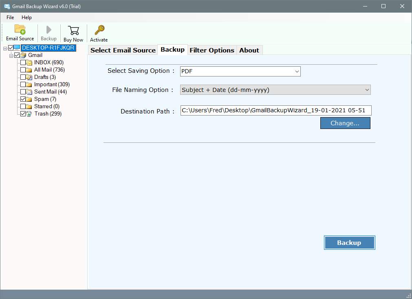Viewport: 412px width, 299px height.
Task: Uncheck the Trash (299) checkbox
Action: point(23,114)
